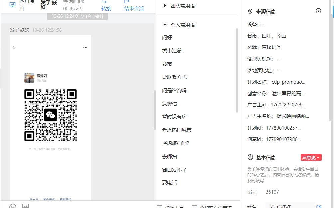Click the chat message list scrollbar
The height and width of the screenshot is (208, 334).
[155, 110]
